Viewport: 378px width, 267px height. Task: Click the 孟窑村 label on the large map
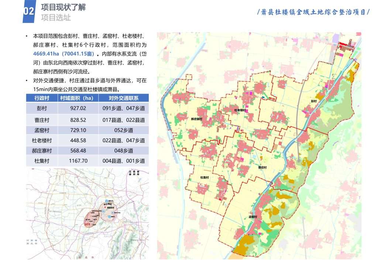253,217
